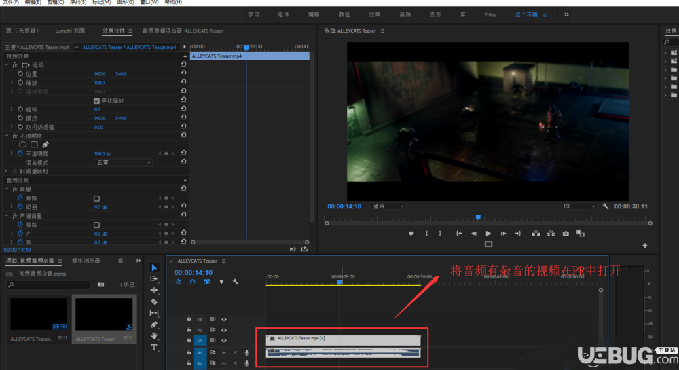Select the Selection arrow tool
The image size is (679, 370).
coord(154,267)
